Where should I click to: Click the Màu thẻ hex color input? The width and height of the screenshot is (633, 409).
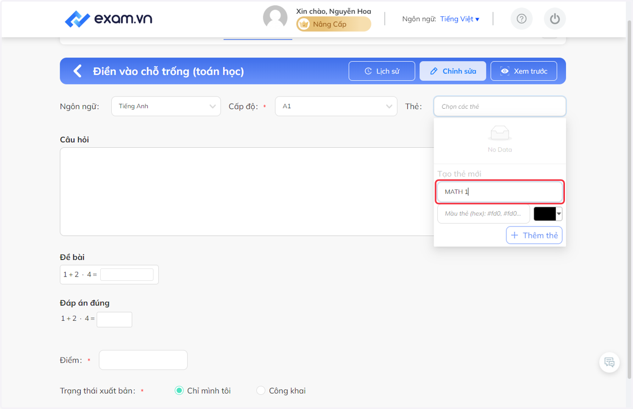(x=484, y=214)
